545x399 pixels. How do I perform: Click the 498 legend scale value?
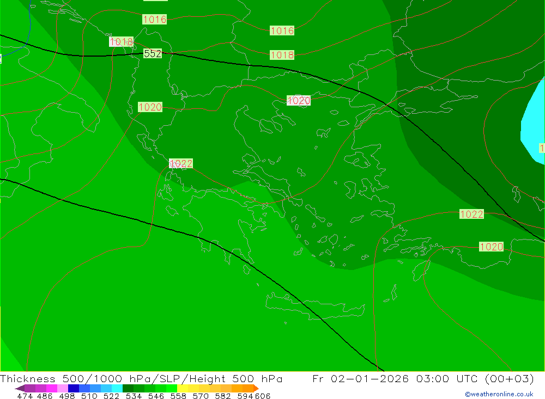[67, 396]
